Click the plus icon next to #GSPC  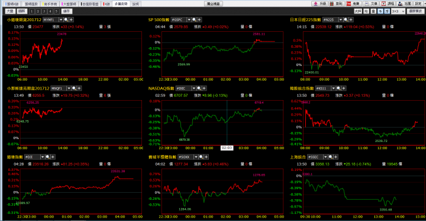coord(199,20)
